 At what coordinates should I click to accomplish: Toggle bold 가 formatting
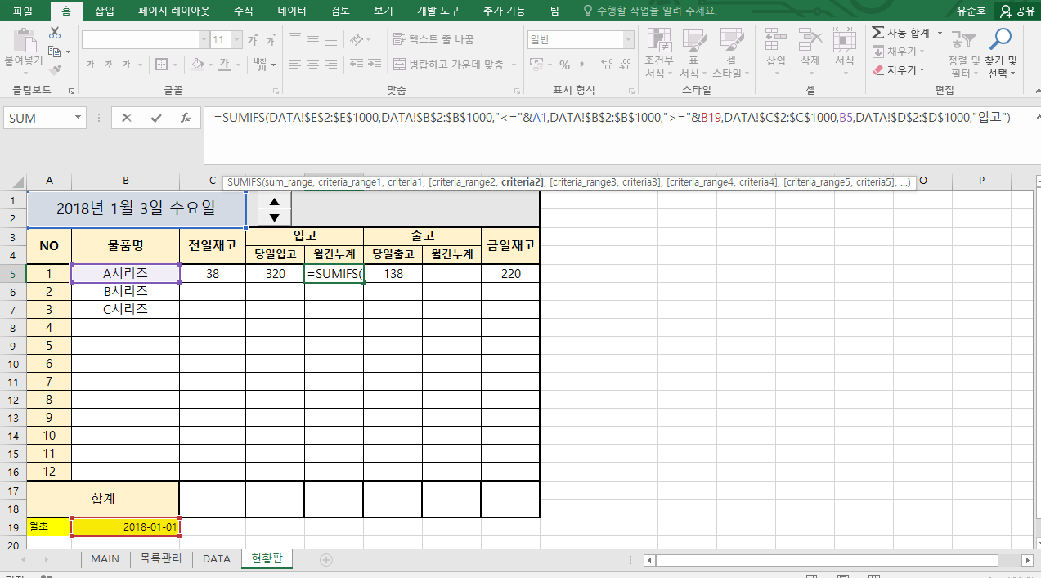[91, 65]
